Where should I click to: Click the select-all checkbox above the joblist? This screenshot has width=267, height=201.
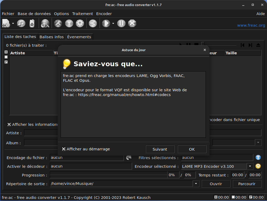point(6,52)
